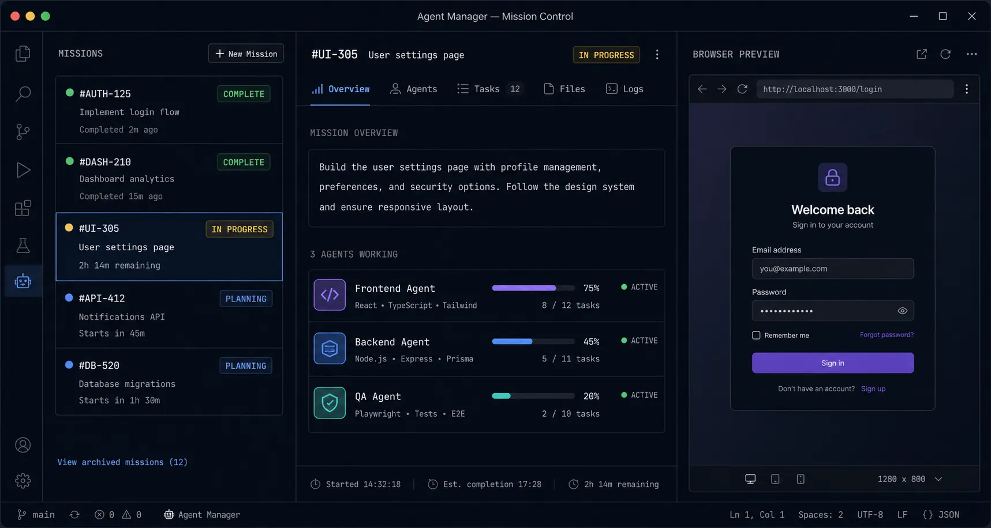Click Spaces: 2 in status bar
This screenshot has height=528, width=991.
821,515
